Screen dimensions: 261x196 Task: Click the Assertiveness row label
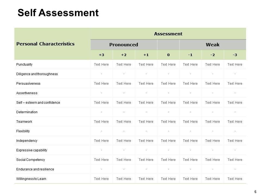coord(27,93)
